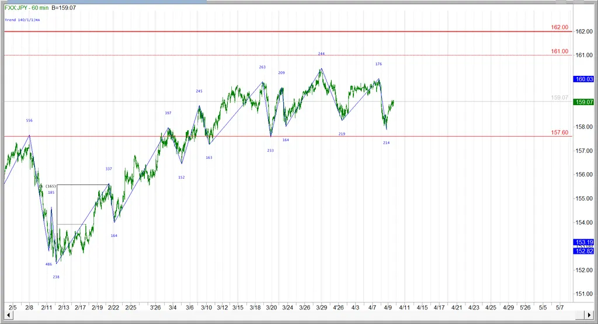Select the Trend 140/1/1|MA indicator label
This screenshot has height=324, width=598.
(23, 20)
